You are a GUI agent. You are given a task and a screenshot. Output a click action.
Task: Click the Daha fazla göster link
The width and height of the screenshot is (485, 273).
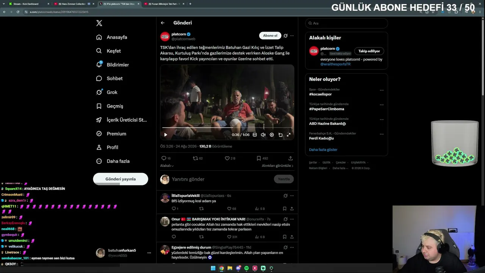tap(323, 150)
